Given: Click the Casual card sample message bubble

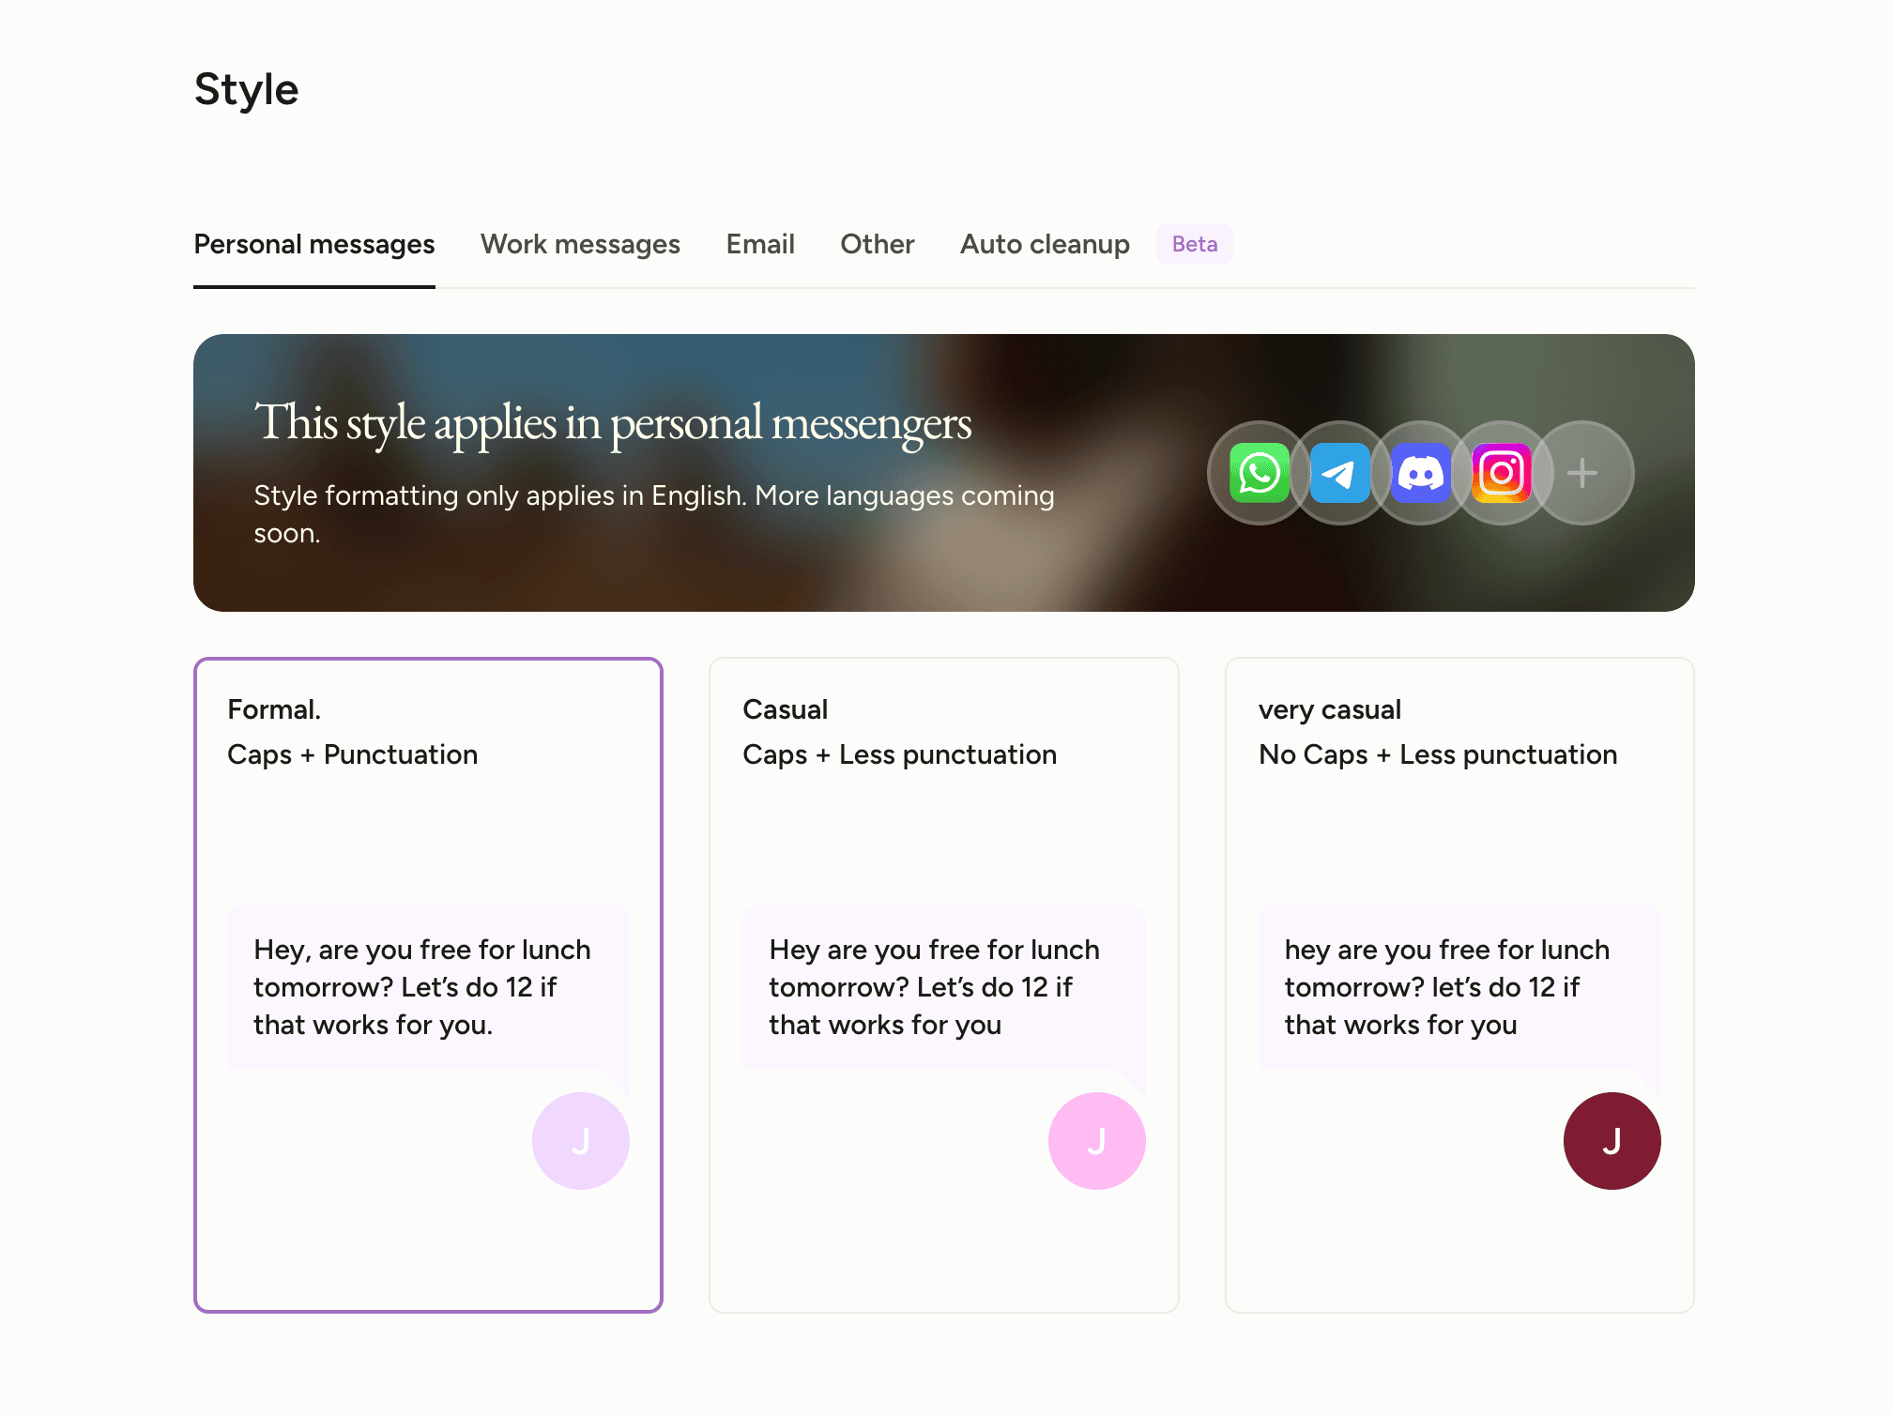Looking at the screenshot, I should pyautogui.click(x=943, y=987).
